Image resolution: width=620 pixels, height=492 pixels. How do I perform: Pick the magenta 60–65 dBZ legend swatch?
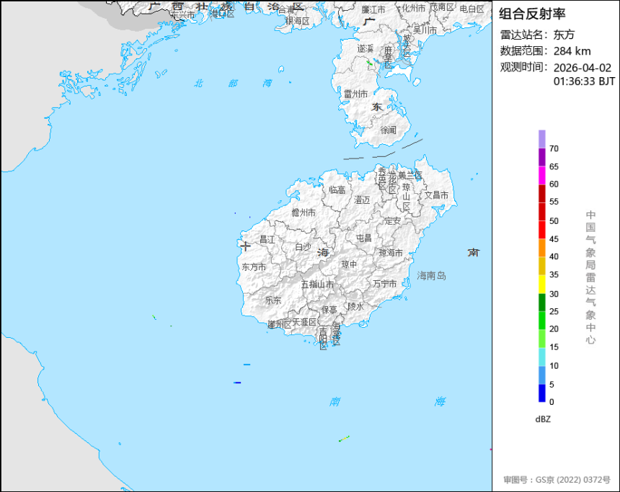[x=541, y=176]
